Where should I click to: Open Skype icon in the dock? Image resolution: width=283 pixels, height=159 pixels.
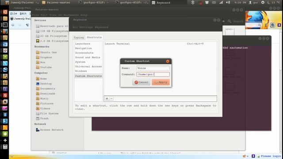(5, 63)
